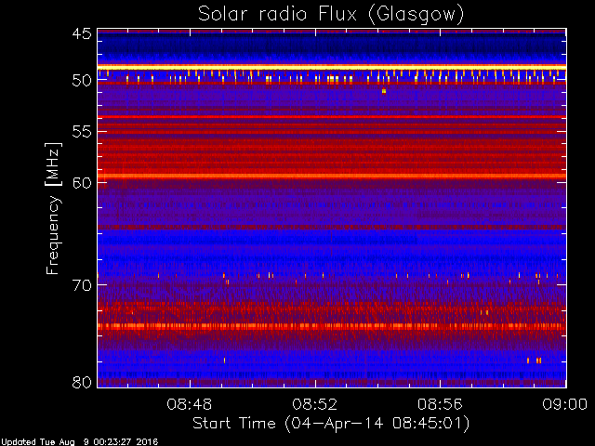
Task: Click the 60 frequency tick label
Action: click(x=82, y=183)
